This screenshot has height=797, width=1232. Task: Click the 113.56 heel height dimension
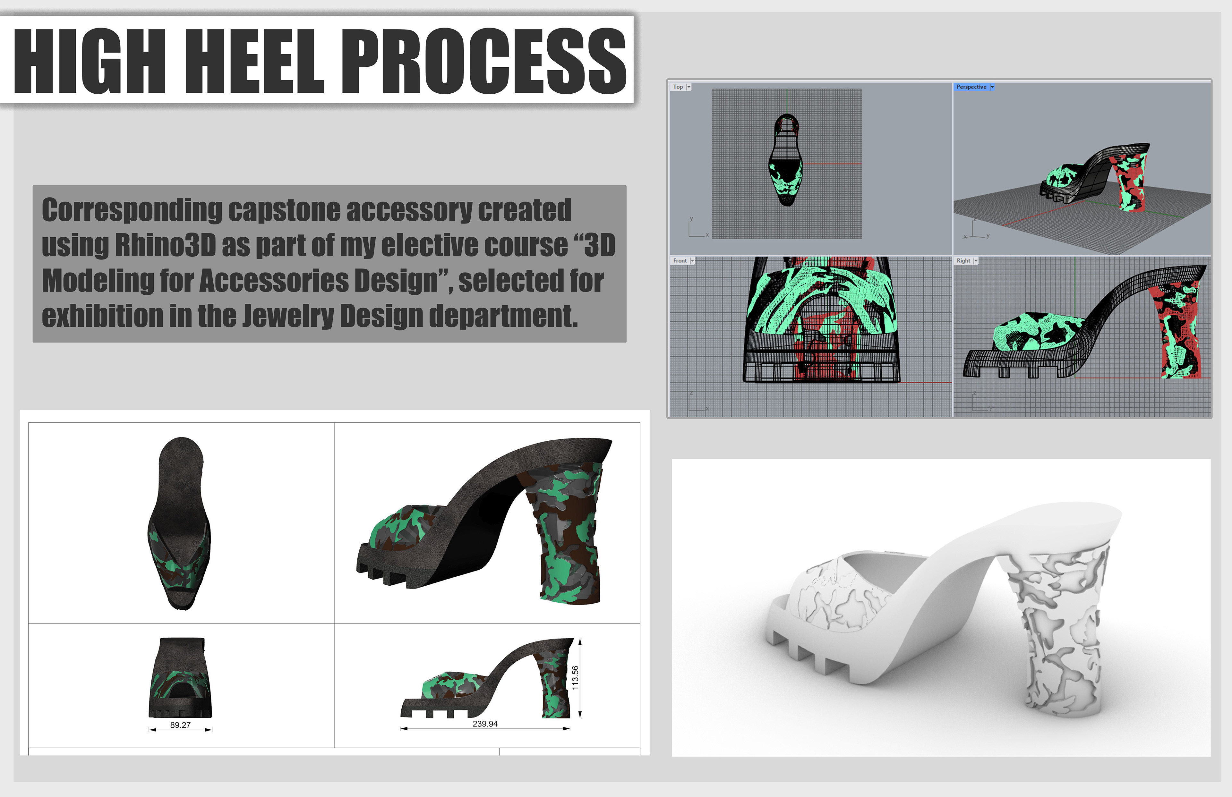575,677
